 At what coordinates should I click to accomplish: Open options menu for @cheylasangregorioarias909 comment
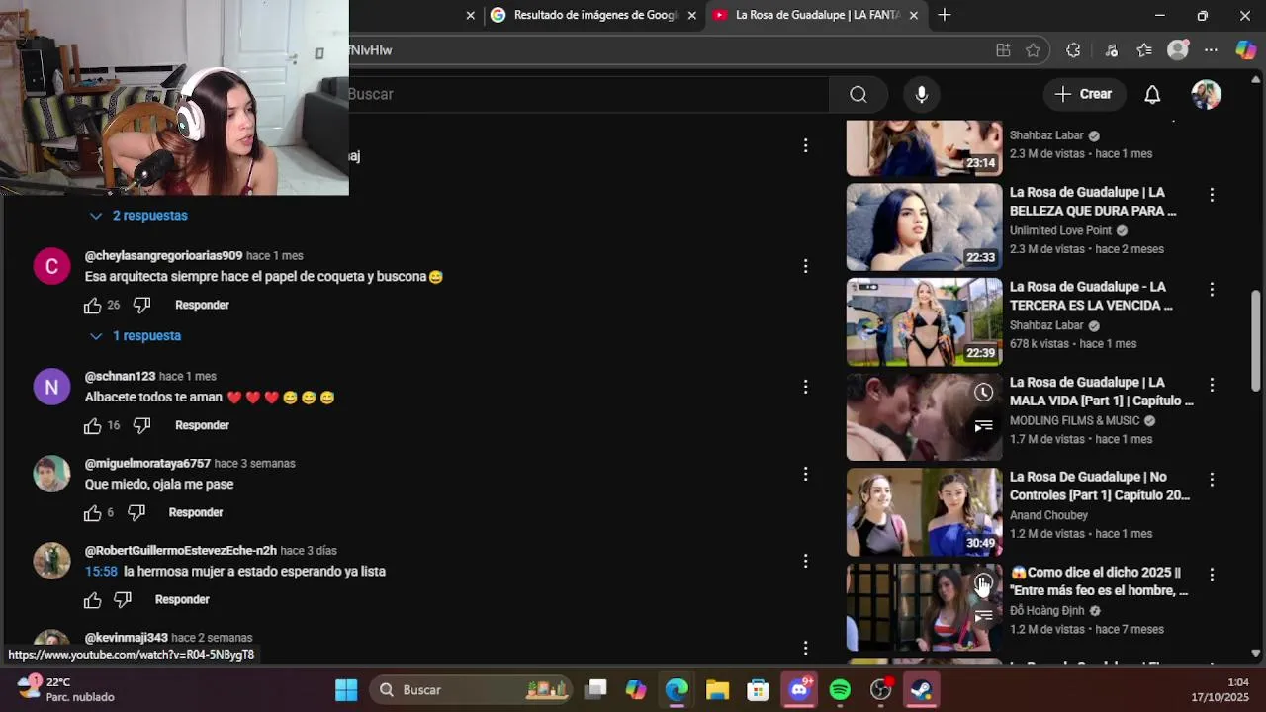pyautogui.click(x=806, y=266)
